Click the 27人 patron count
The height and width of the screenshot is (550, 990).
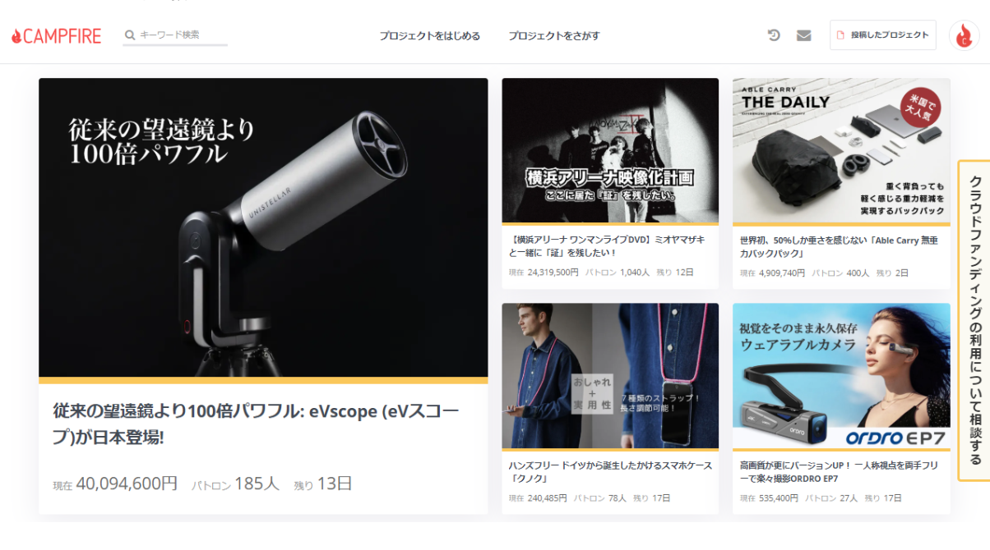(x=849, y=498)
